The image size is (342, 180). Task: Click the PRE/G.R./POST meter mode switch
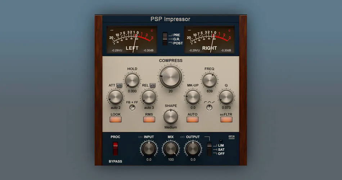(165, 39)
